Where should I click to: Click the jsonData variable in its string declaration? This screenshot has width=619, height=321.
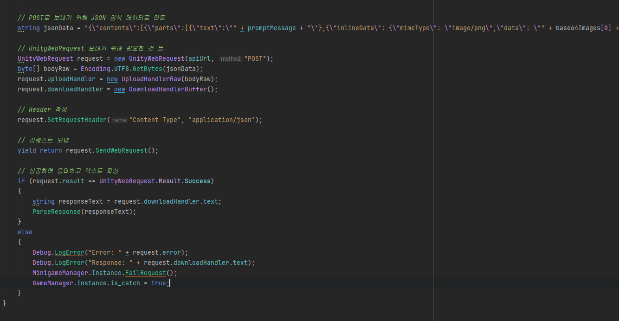coord(58,28)
